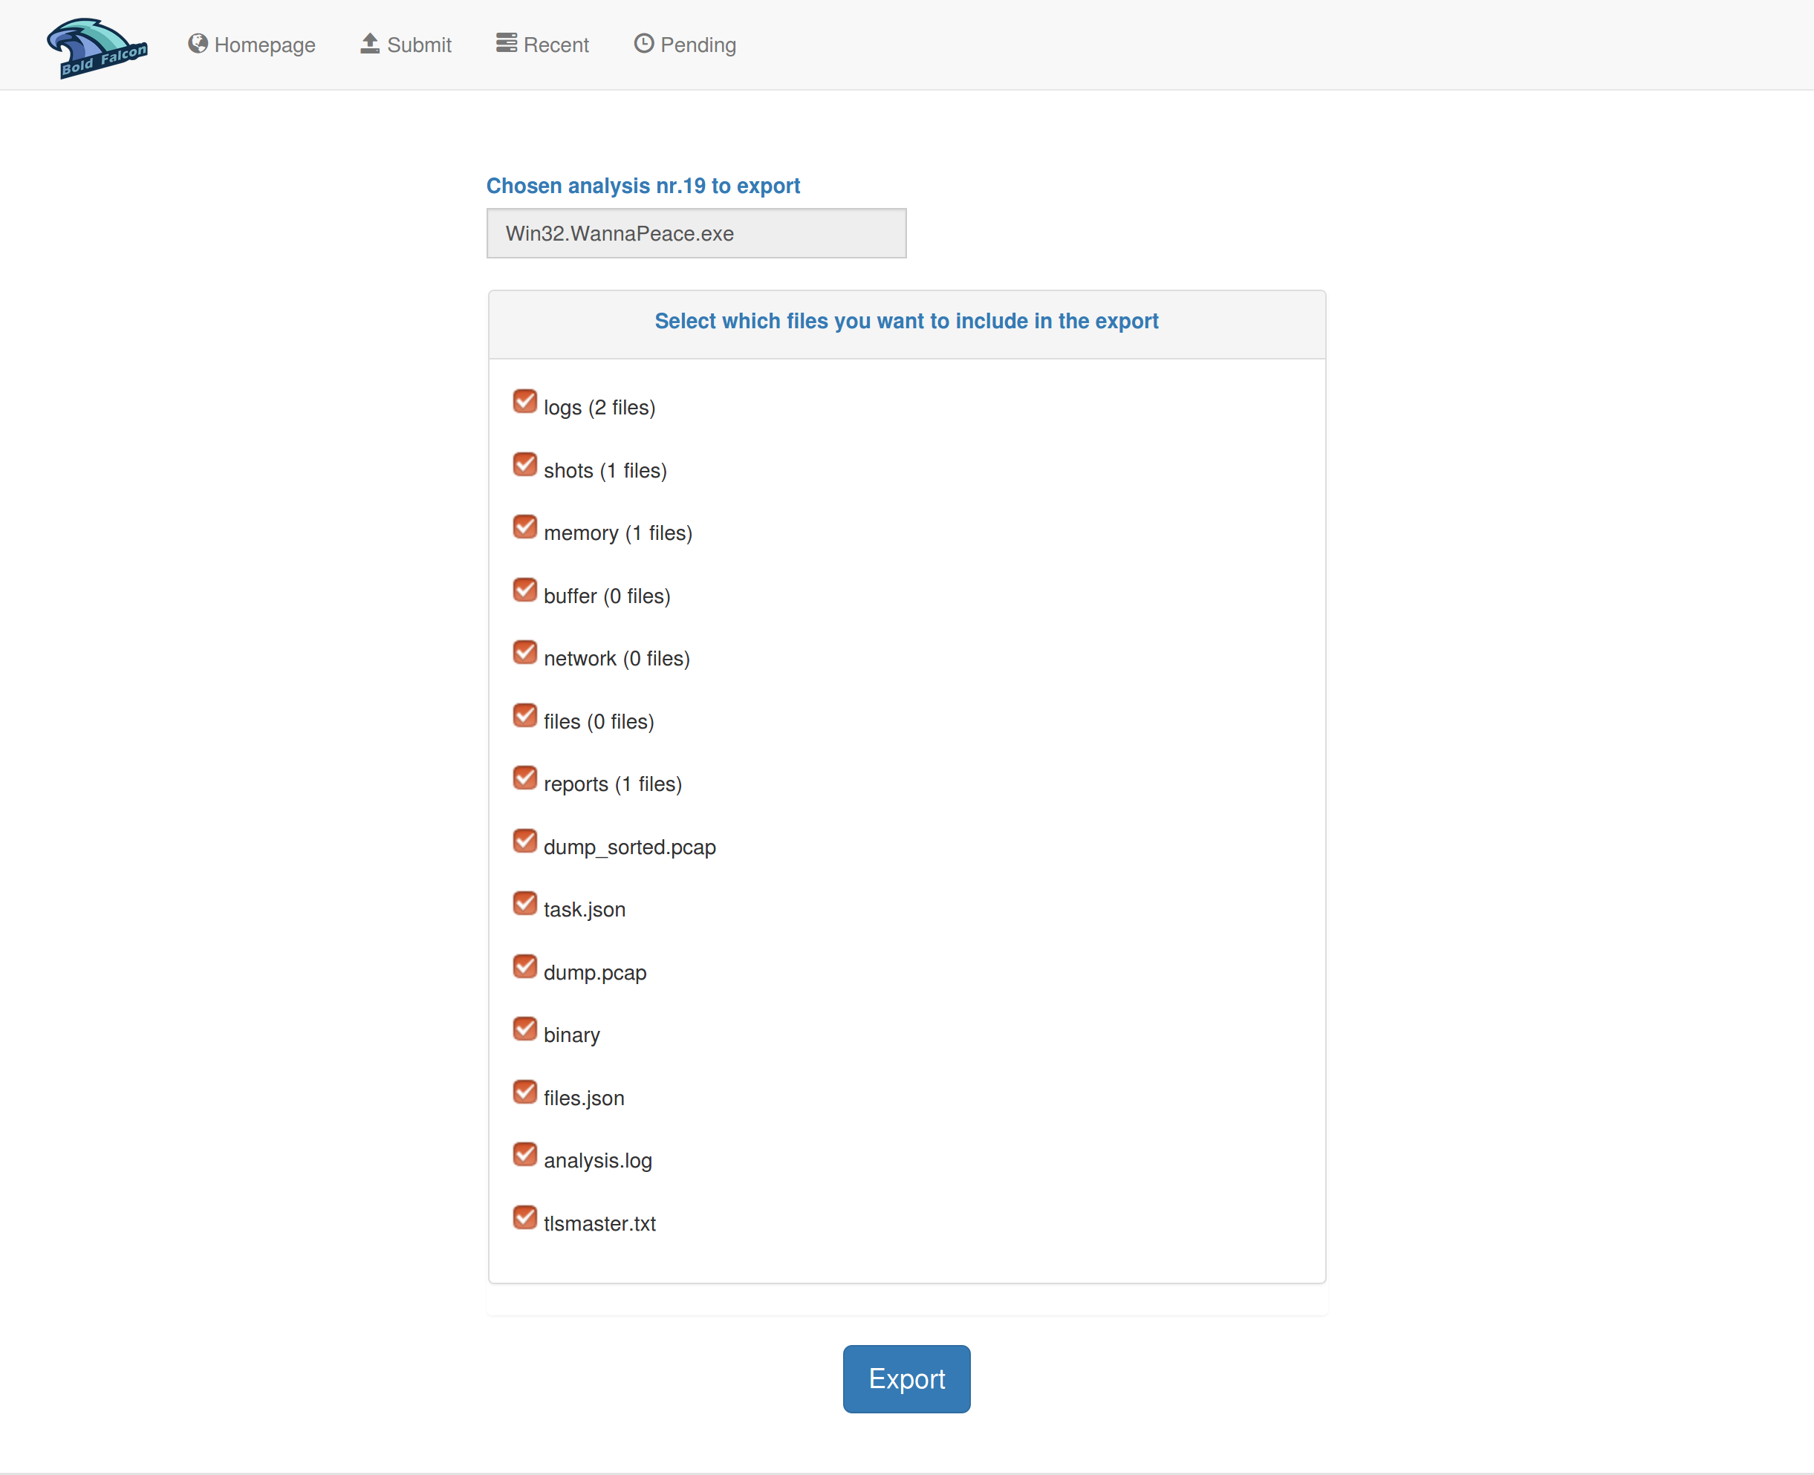Toggle the files (0 files) checkbox

[525, 715]
